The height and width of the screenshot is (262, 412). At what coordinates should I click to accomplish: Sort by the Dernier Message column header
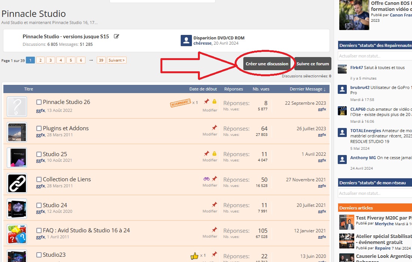(307, 89)
